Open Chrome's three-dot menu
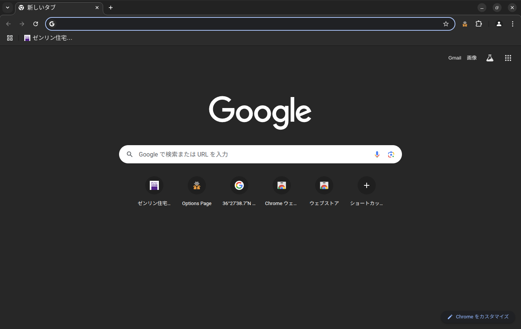This screenshot has height=329, width=521. [x=513, y=24]
